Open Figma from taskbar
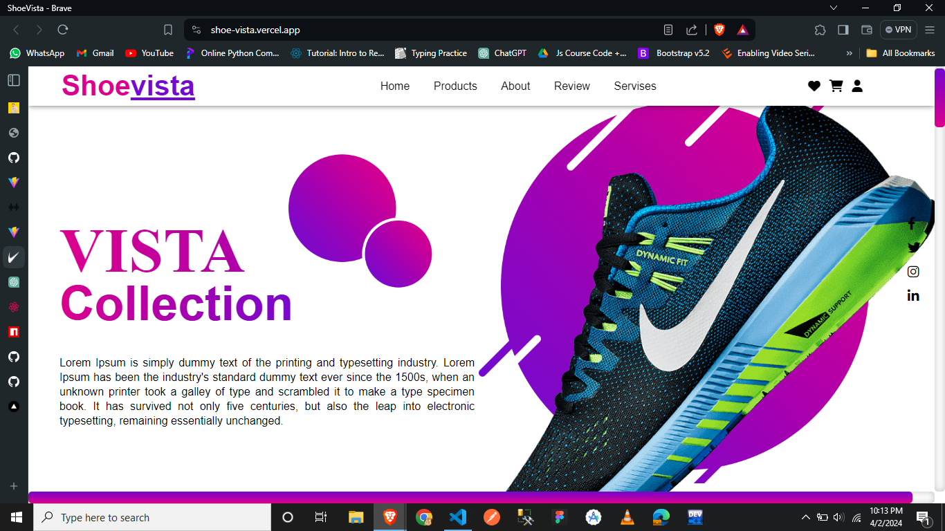Viewport: 945px width, 531px height. (x=560, y=517)
